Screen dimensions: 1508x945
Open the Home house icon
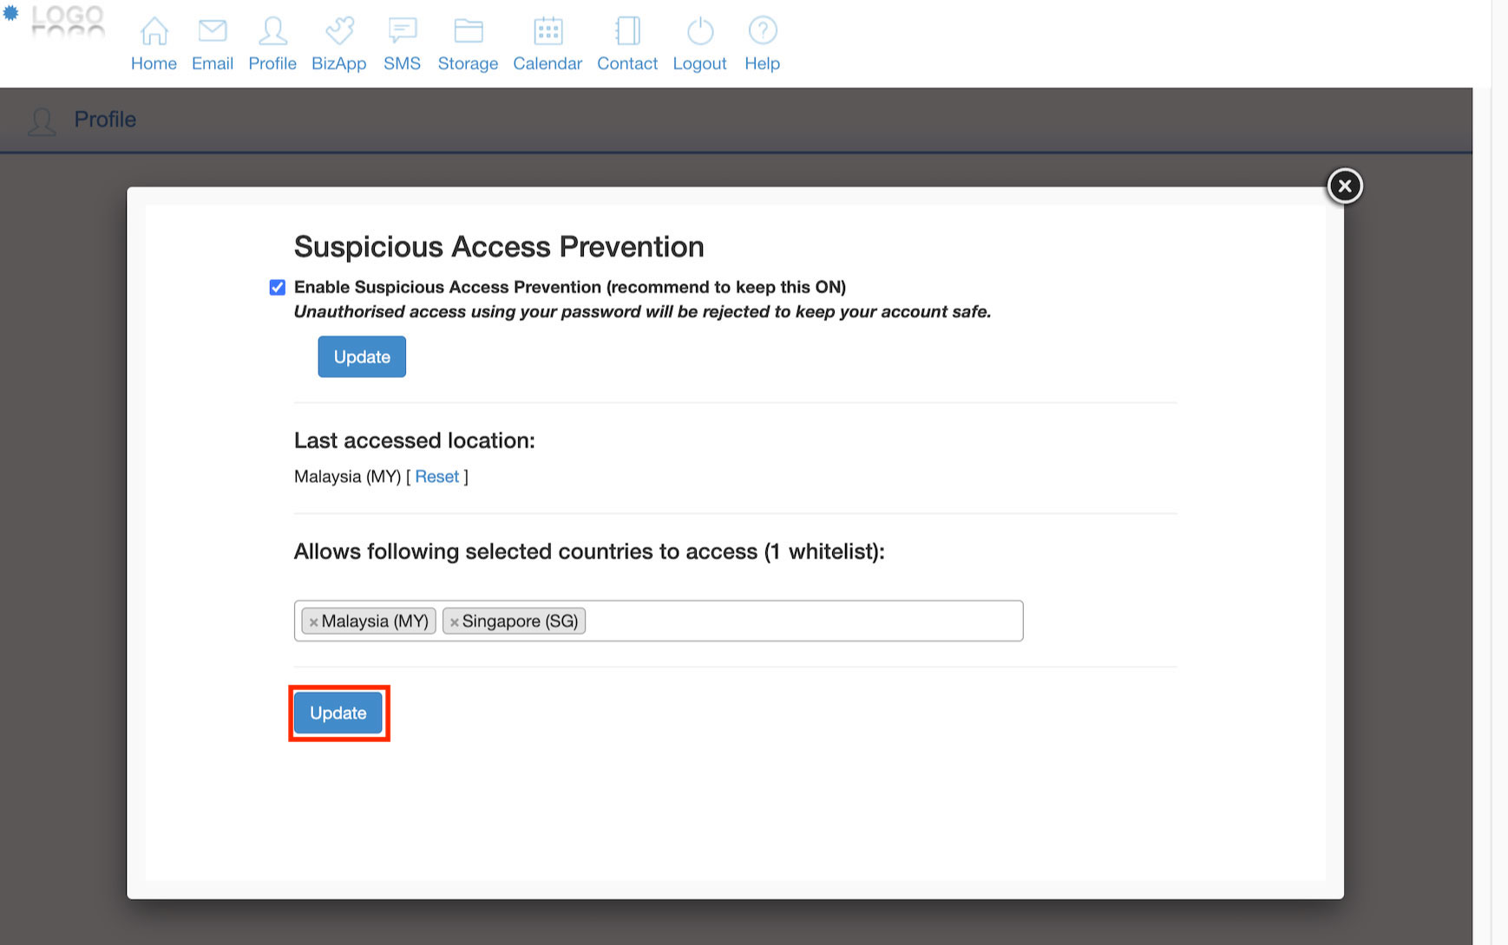point(154,31)
